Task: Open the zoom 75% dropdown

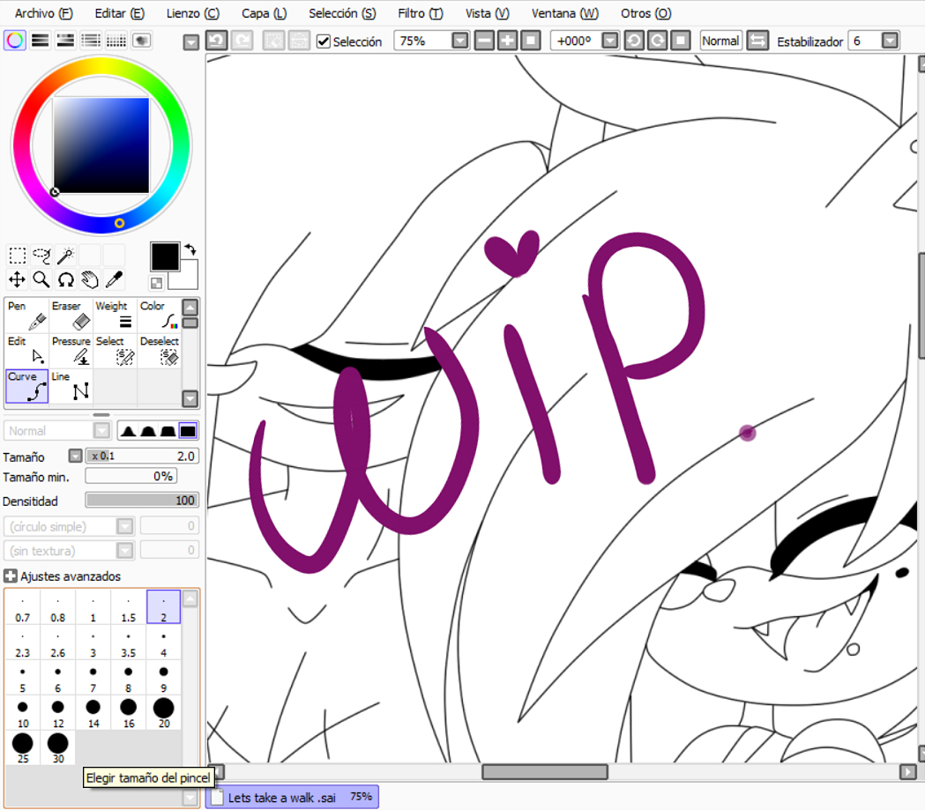Action: [460, 41]
